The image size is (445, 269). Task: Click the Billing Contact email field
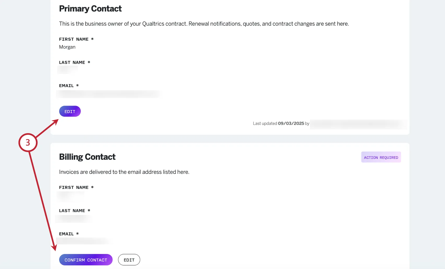(84, 241)
